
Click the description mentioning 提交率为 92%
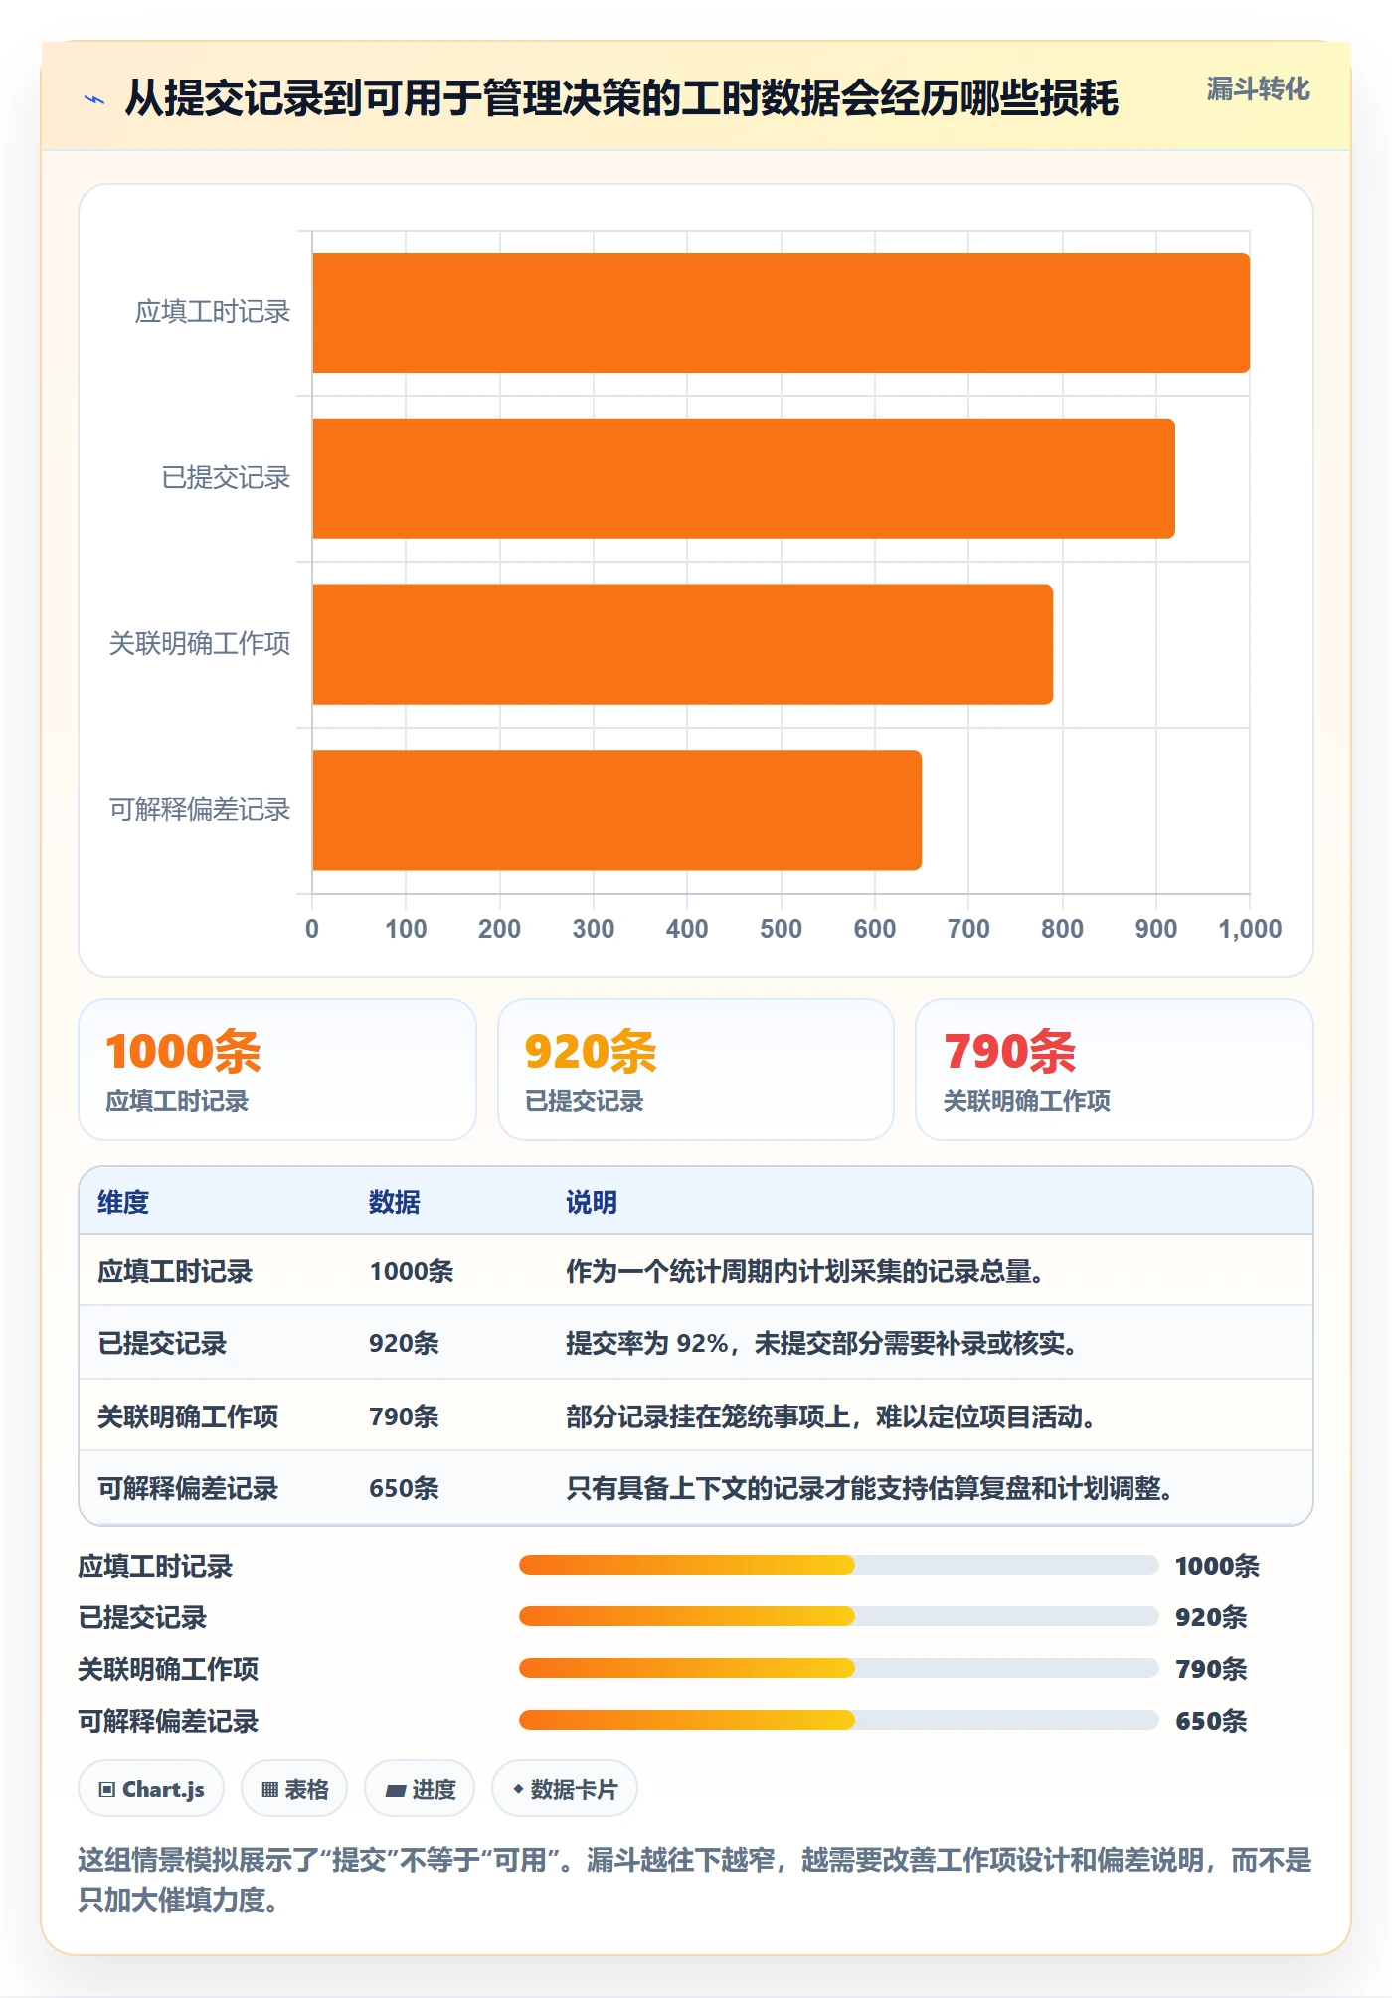click(821, 1343)
